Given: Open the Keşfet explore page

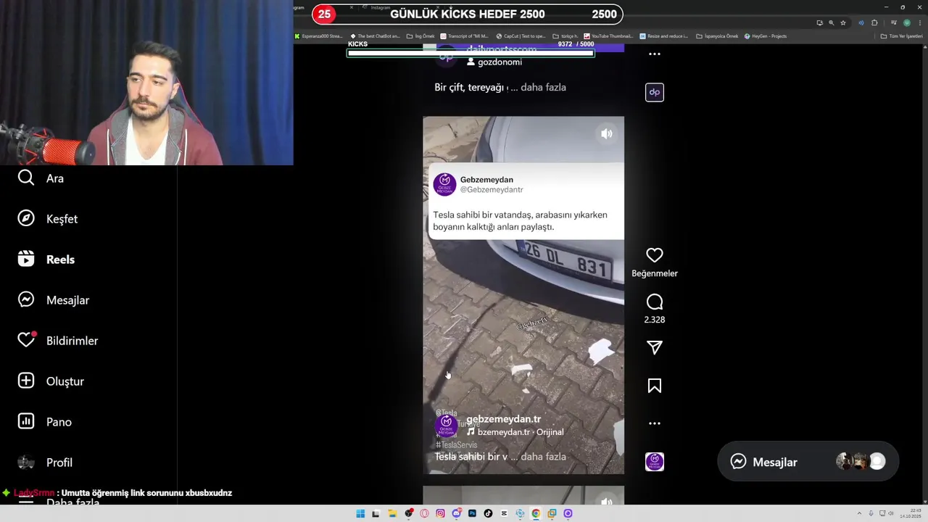Looking at the screenshot, I should (48, 219).
